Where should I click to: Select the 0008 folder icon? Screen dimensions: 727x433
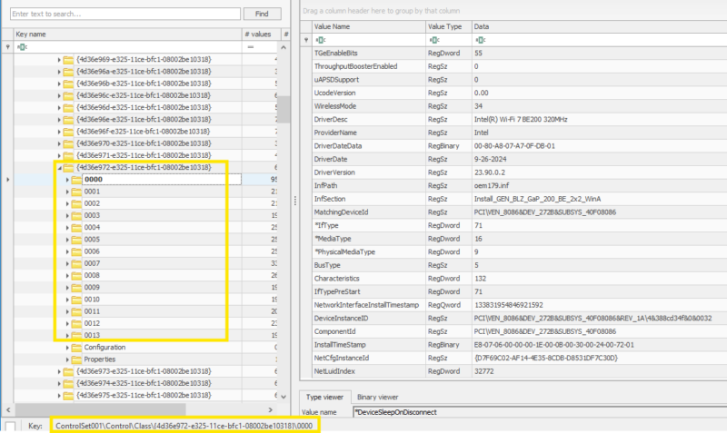pos(76,276)
